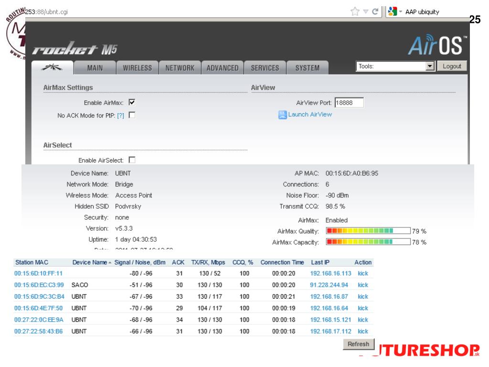Select the Noise Floor value -90 dBm
The image size is (489, 367).
337,195
